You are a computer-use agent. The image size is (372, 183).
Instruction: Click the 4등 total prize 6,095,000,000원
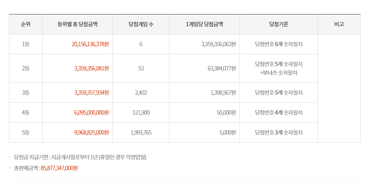point(91,113)
